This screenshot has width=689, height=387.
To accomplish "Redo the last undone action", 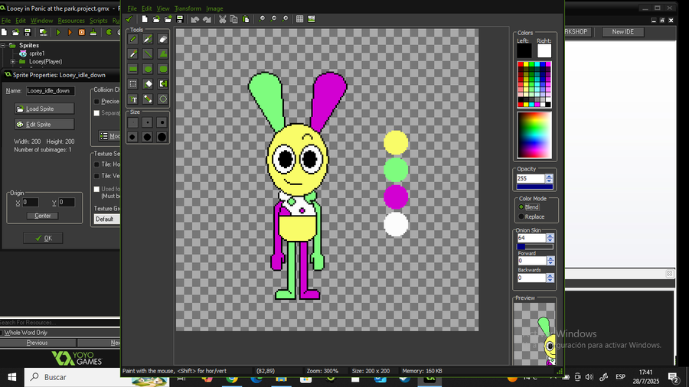I will pyautogui.click(x=207, y=19).
